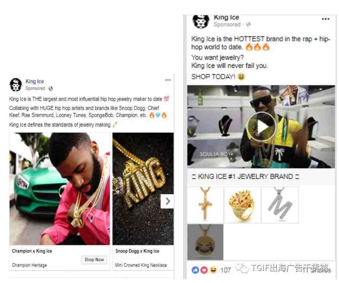Click the globe audience icon on the left ad

[x=51, y=89]
